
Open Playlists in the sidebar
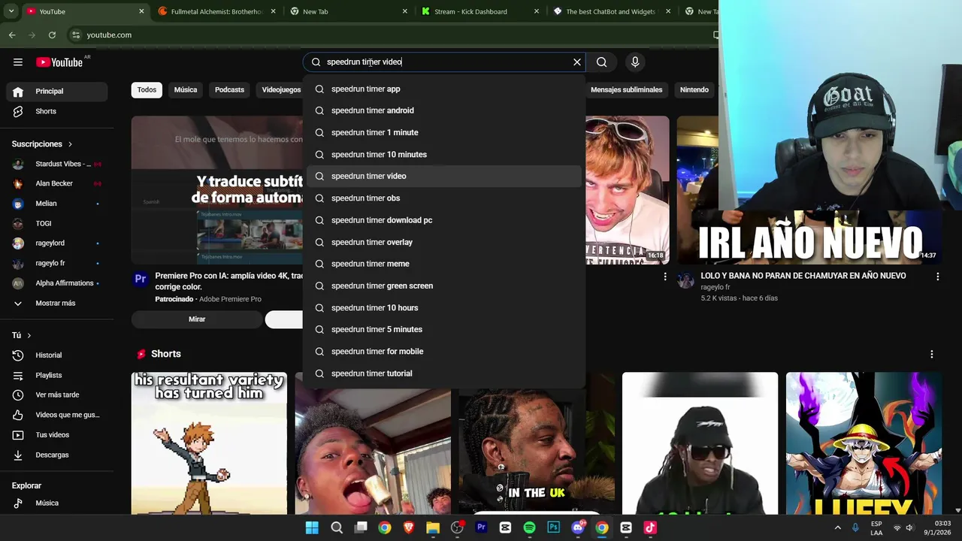point(57,375)
